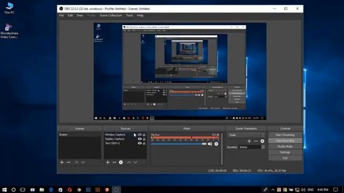Open Action Center notification icon
Viewport: 344px width, 193px height.
pyautogui.click(x=335, y=190)
